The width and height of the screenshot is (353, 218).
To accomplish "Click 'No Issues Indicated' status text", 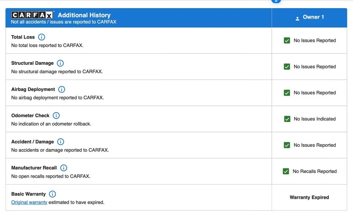I will pos(315,119).
